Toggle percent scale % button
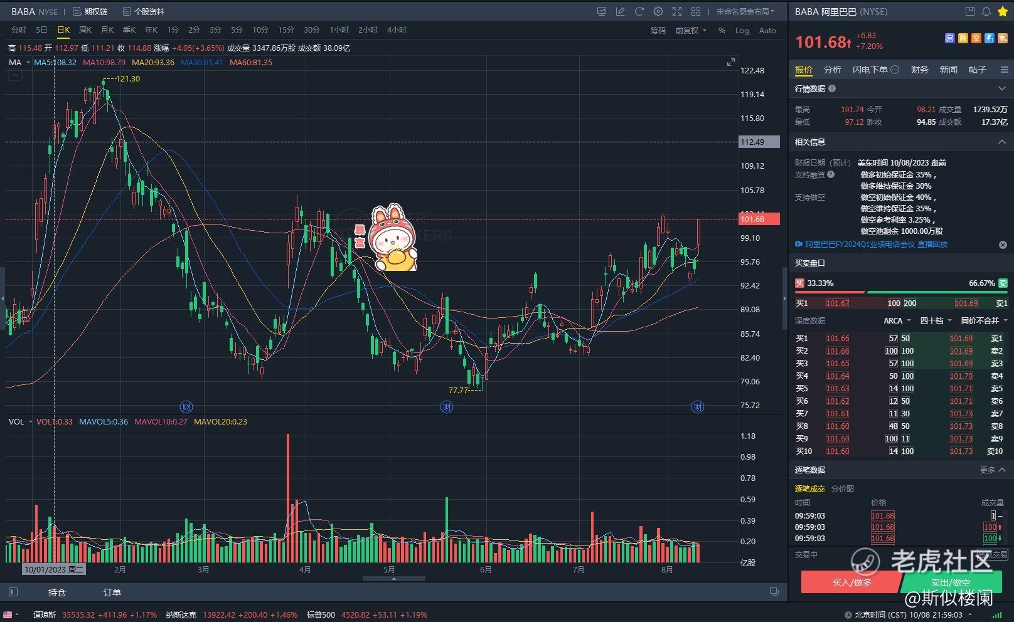 [x=722, y=30]
